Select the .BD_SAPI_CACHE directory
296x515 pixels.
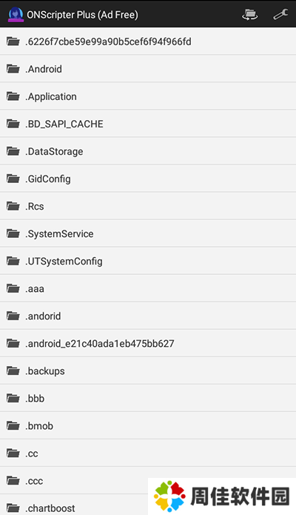(148, 124)
